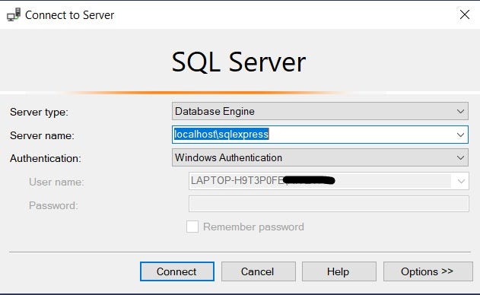Image resolution: width=480 pixels, height=295 pixels.
Task: Select the Database Engine value
Action: [215, 112]
